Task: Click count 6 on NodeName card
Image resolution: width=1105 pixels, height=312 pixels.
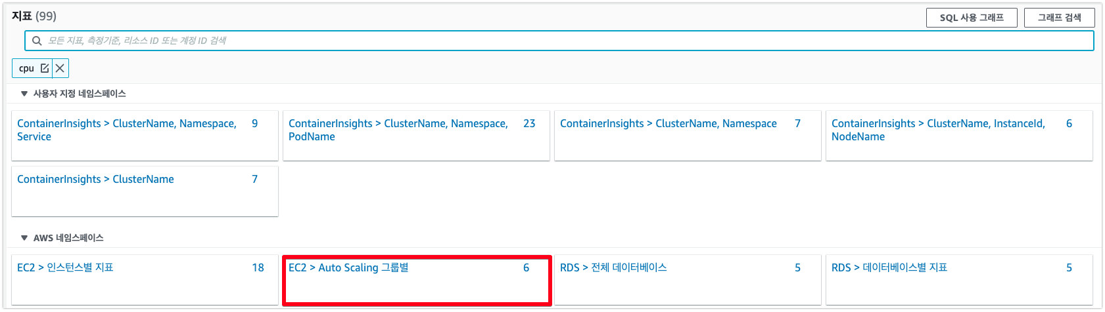Action: [1069, 123]
